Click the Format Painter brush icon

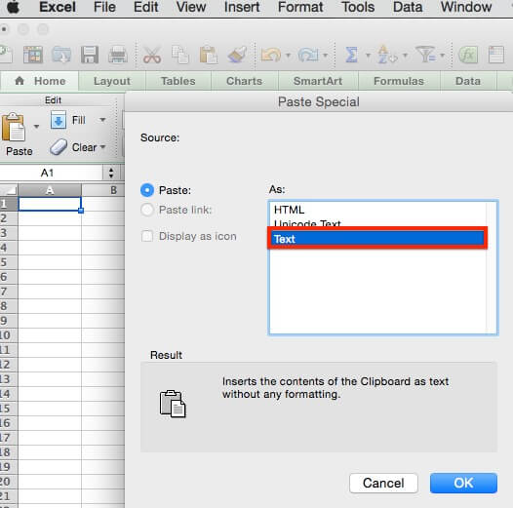coord(238,55)
